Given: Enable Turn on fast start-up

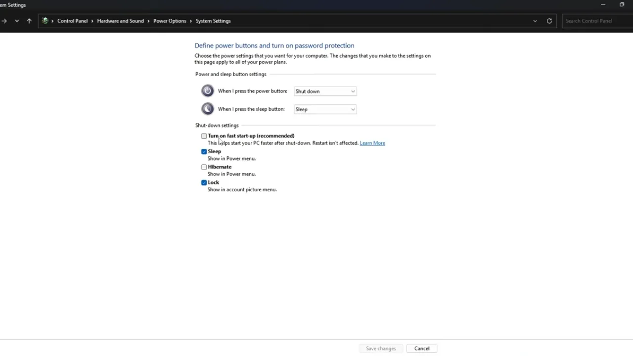Looking at the screenshot, I should (204, 135).
